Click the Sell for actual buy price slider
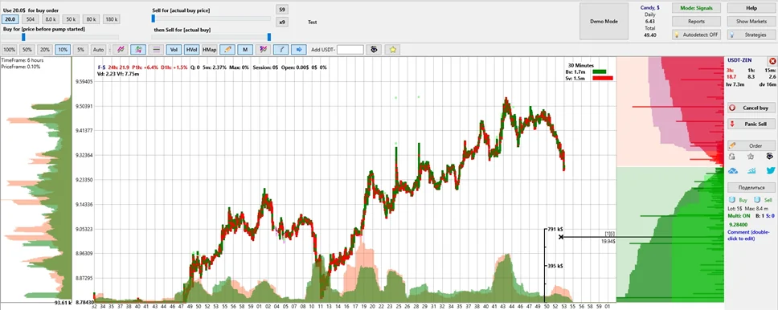 [211, 18]
